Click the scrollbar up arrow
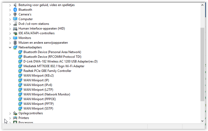The height and width of the screenshot is (131, 208). [202, 5]
